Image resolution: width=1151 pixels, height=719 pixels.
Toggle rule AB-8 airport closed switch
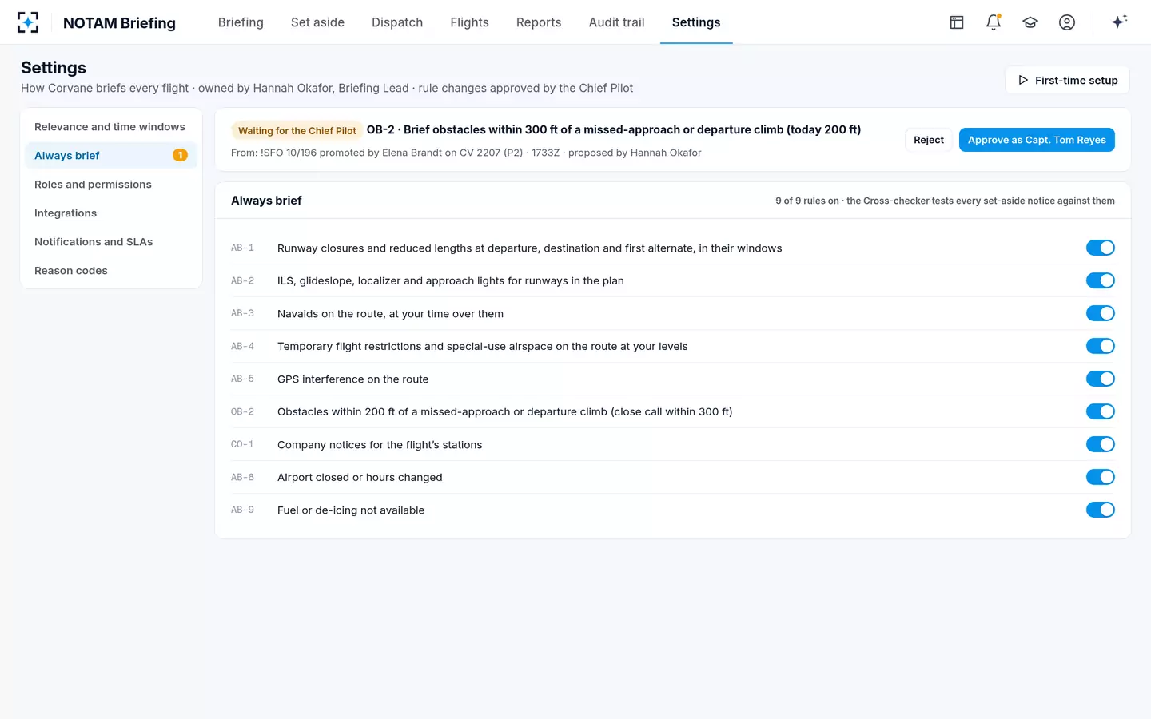point(1100,477)
